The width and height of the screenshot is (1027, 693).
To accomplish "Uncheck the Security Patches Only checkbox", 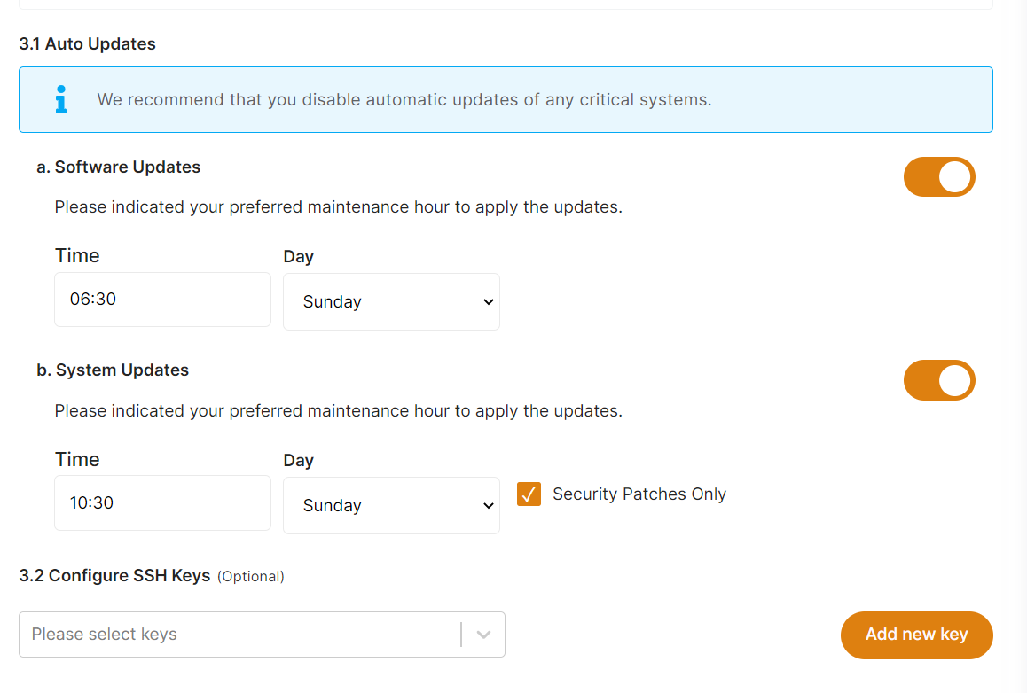I will tap(529, 494).
